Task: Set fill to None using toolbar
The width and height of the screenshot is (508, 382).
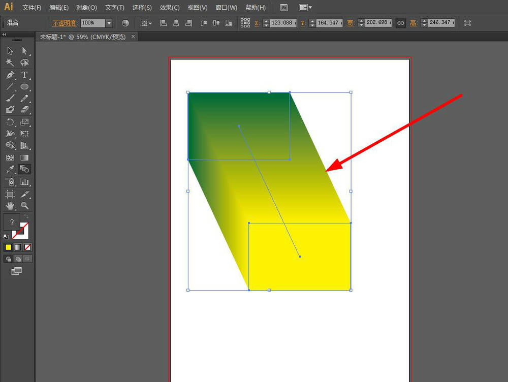Action: click(x=28, y=247)
